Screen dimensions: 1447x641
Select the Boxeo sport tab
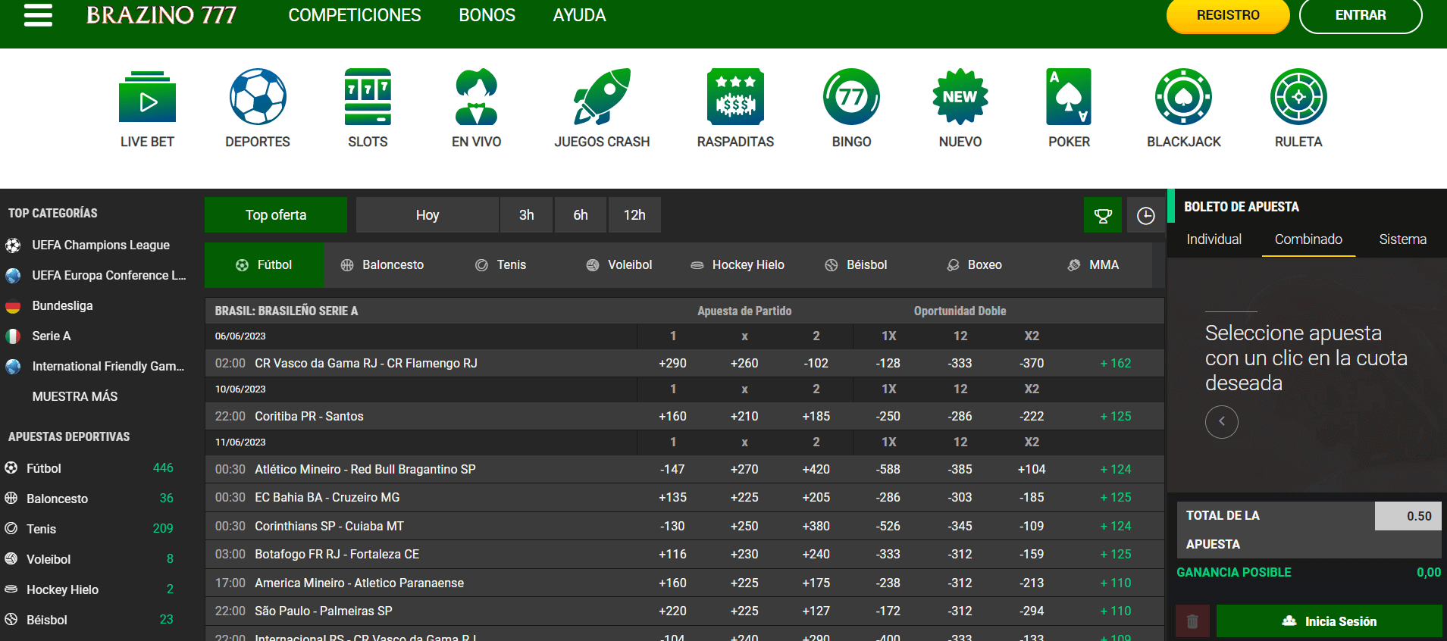pos(974,265)
